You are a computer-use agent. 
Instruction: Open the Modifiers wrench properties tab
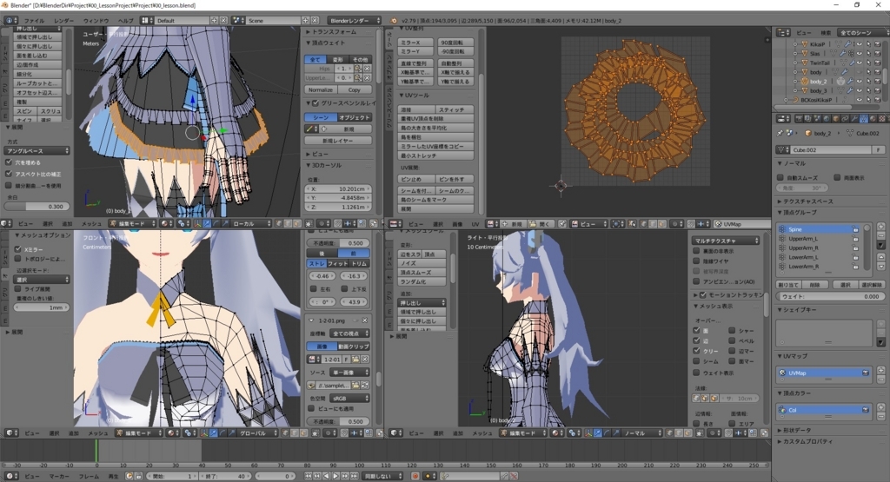[854, 118]
